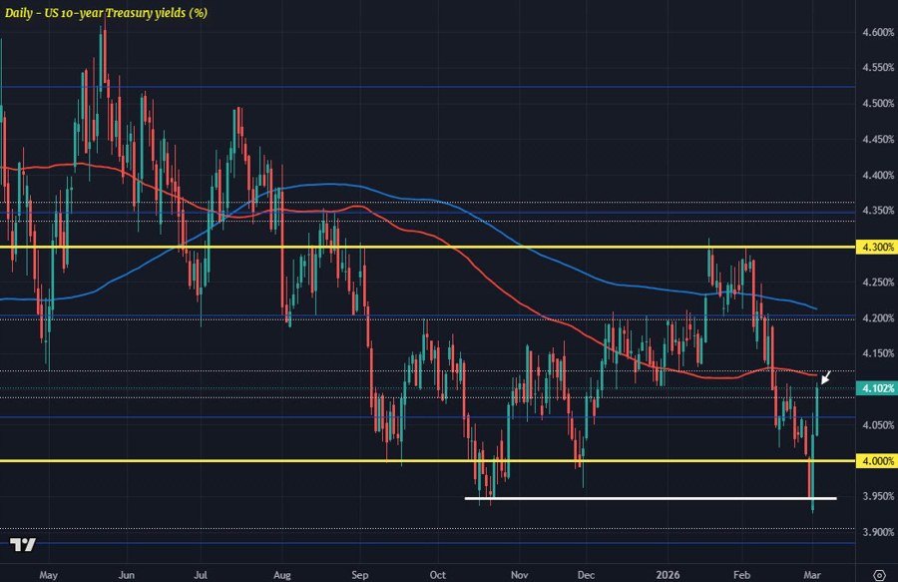
Task: Click the yellow 4.000% price label
Action: [x=874, y=460]
